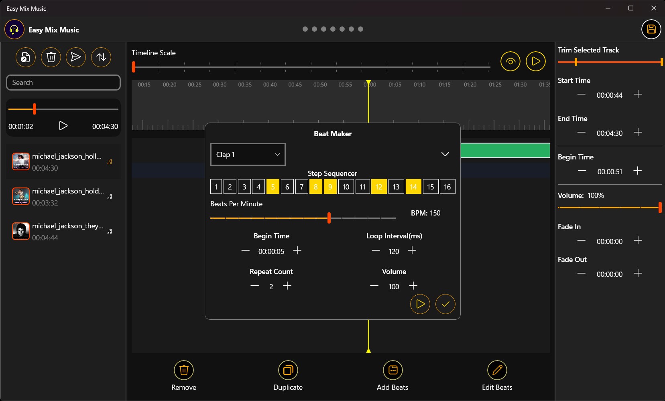Click the save icon in the top-right corner
This screenshot has height=401, width=665.
[651, 29]
